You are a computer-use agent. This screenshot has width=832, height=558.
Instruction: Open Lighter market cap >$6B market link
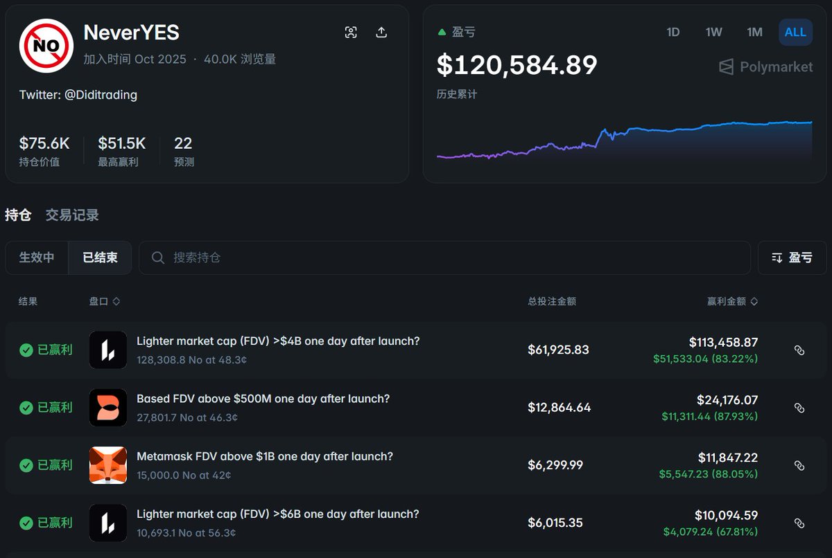tap(278, 514)
